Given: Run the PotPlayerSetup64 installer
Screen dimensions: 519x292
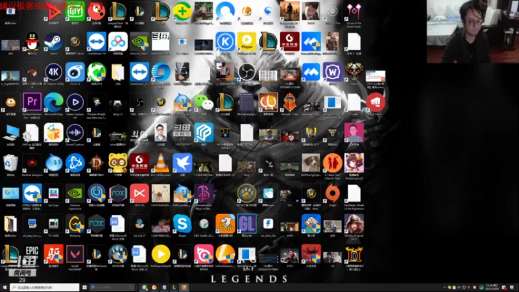Looking at the screenshot, I should click(161, 254).
